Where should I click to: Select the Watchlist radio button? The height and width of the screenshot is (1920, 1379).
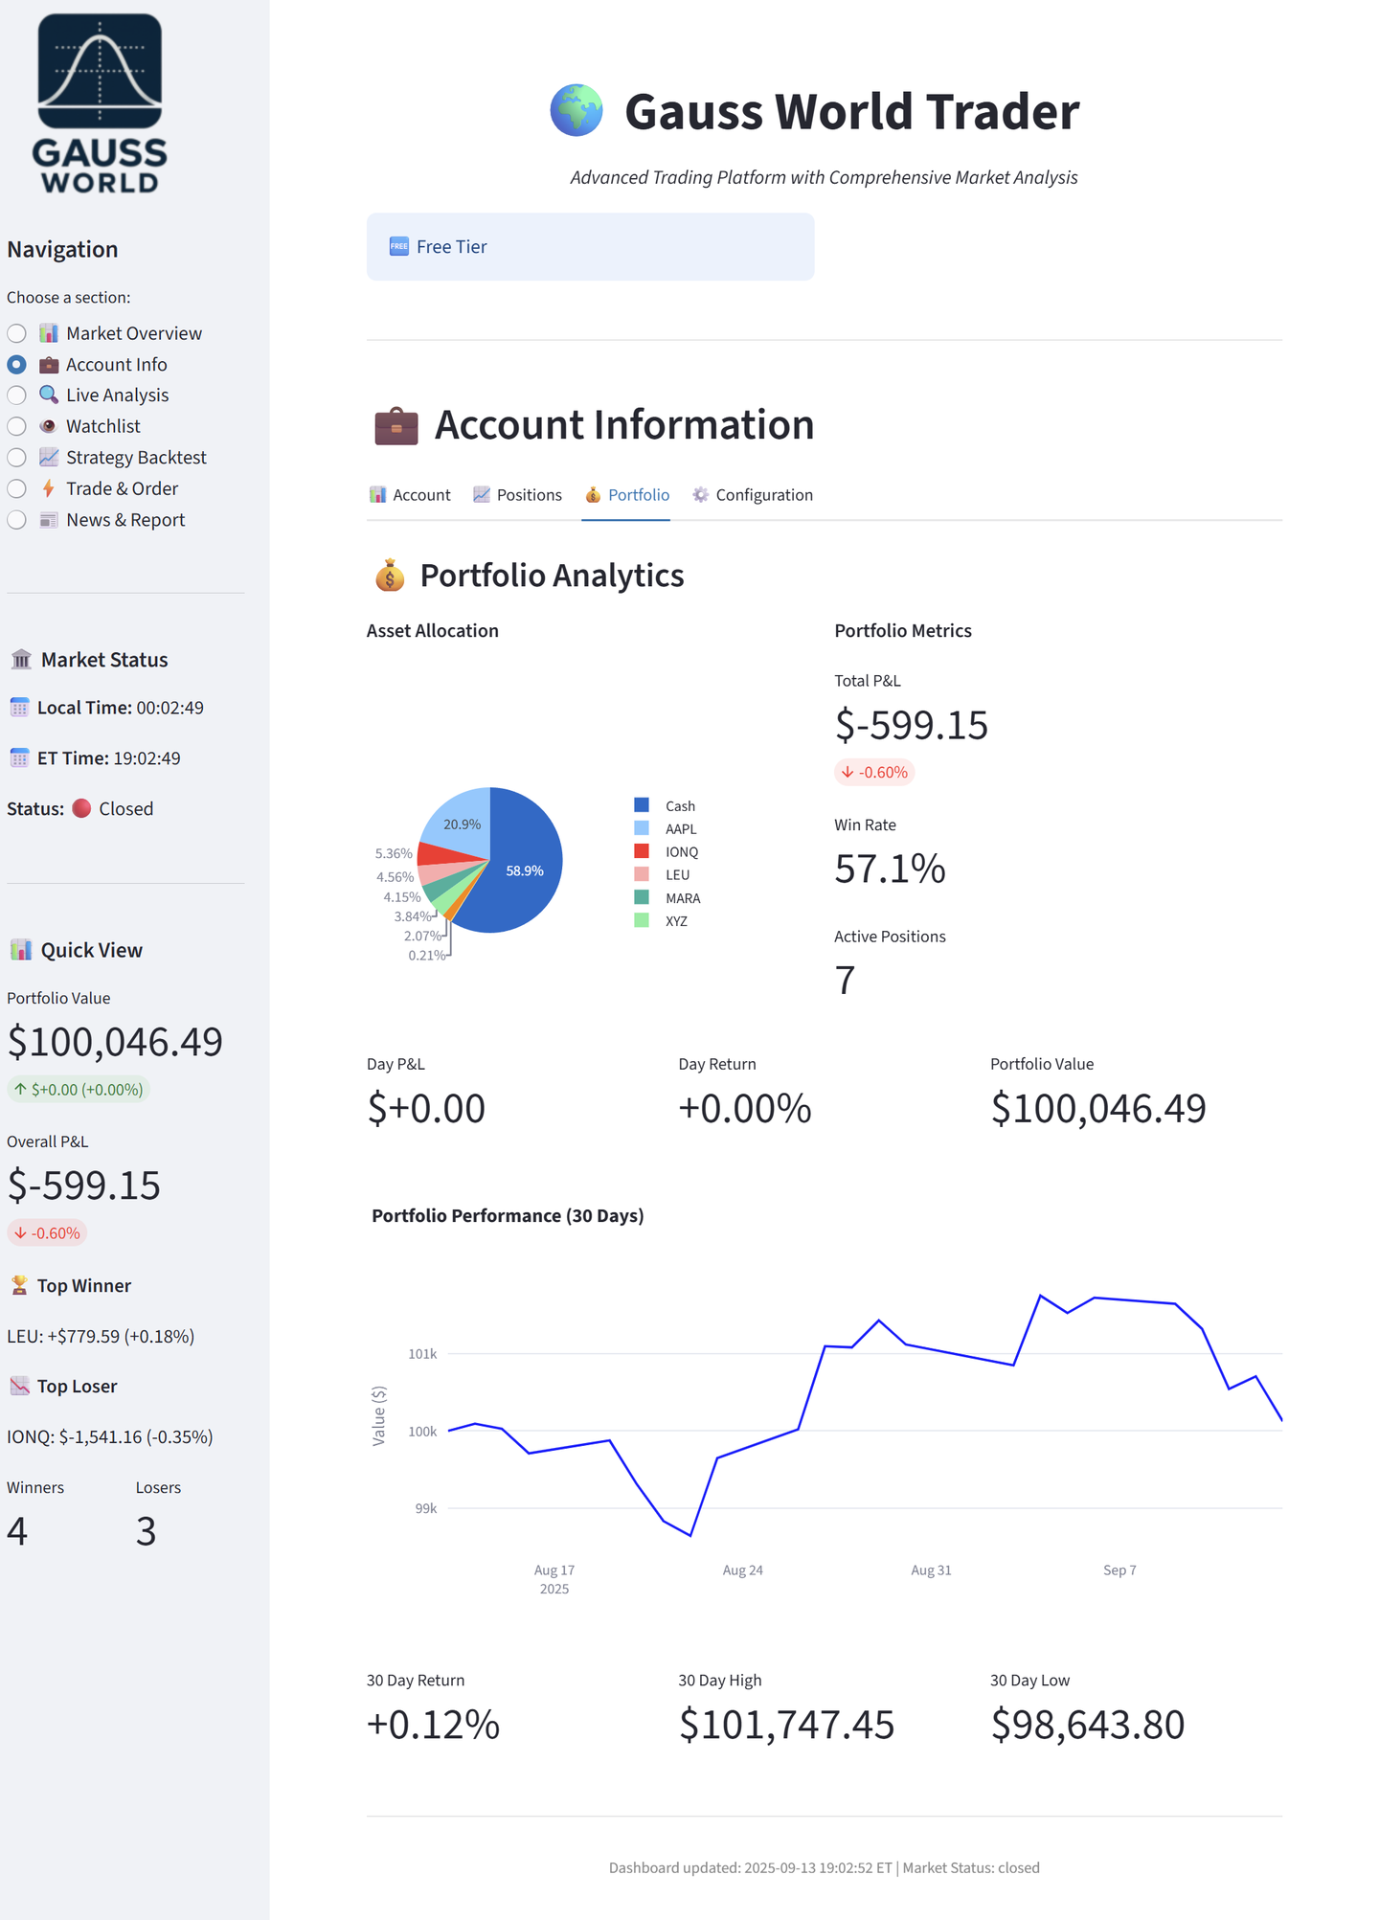click(x=17, y=426)
